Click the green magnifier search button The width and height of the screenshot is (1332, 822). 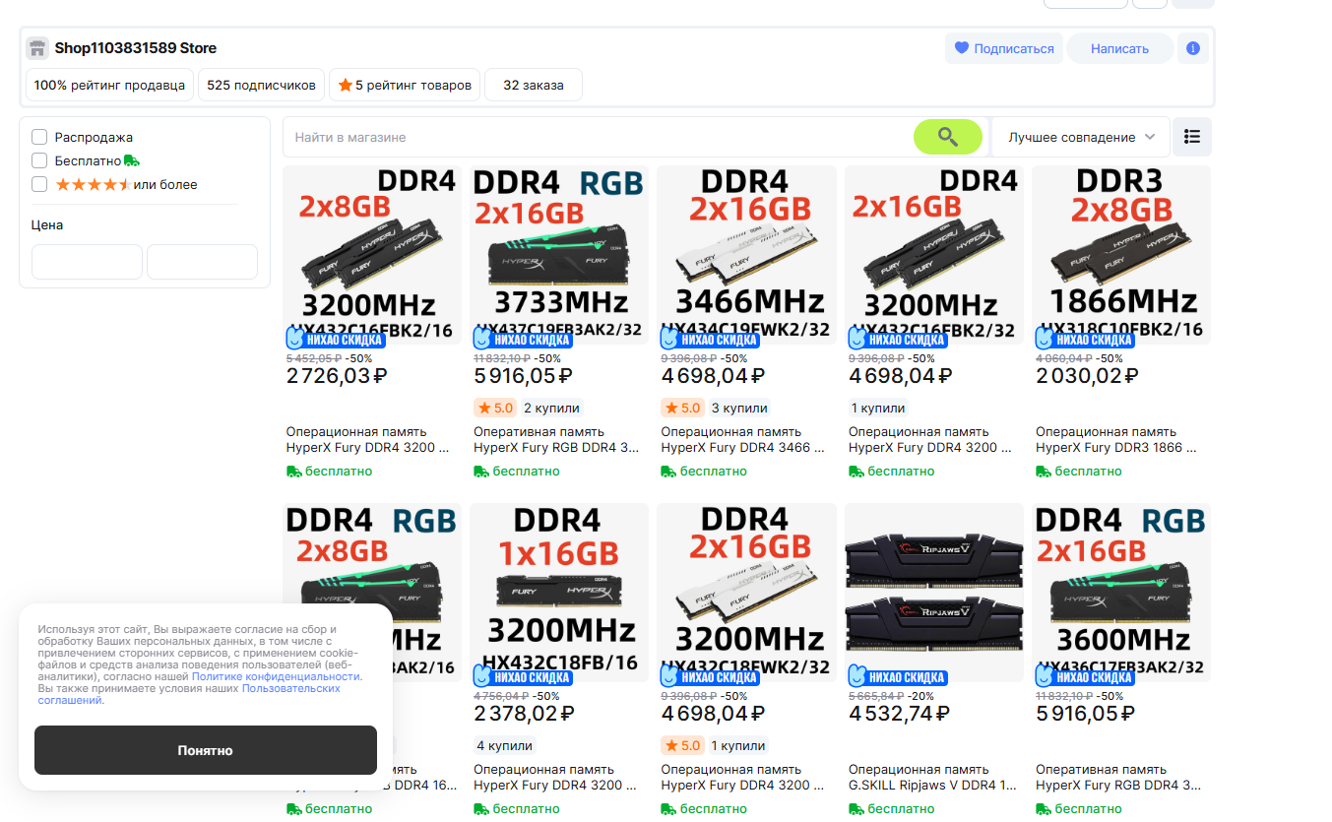(948, 137)
